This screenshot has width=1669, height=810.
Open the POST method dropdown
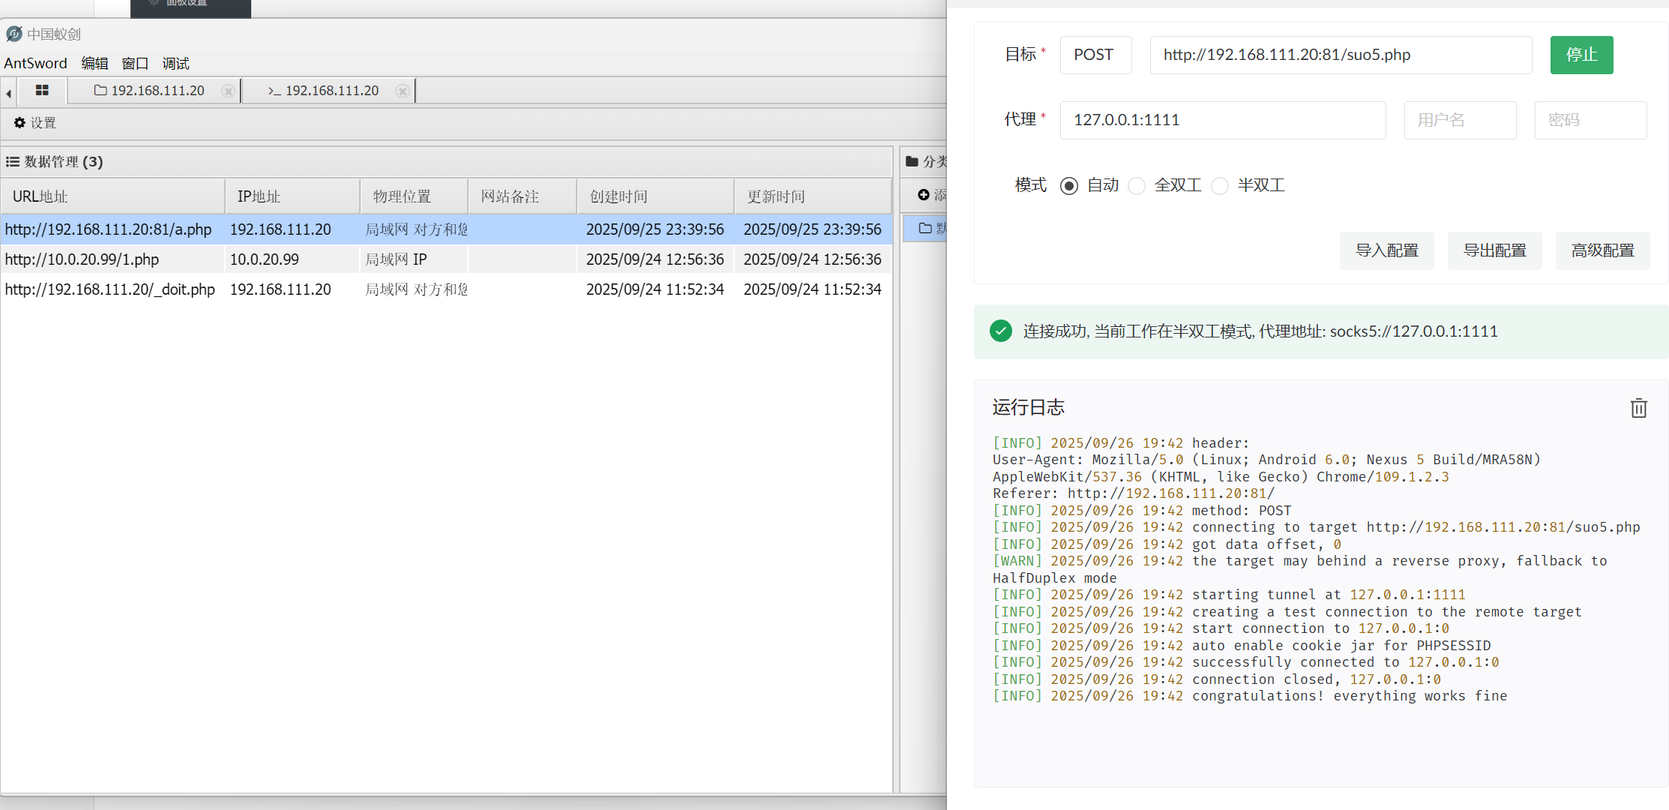1095,55
